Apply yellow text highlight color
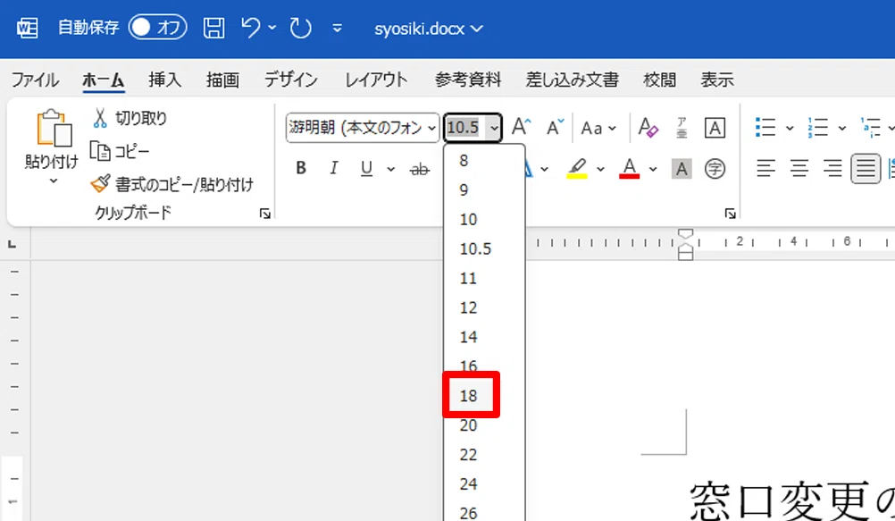Viewport: 895px width, 521px height. [577, 168]
